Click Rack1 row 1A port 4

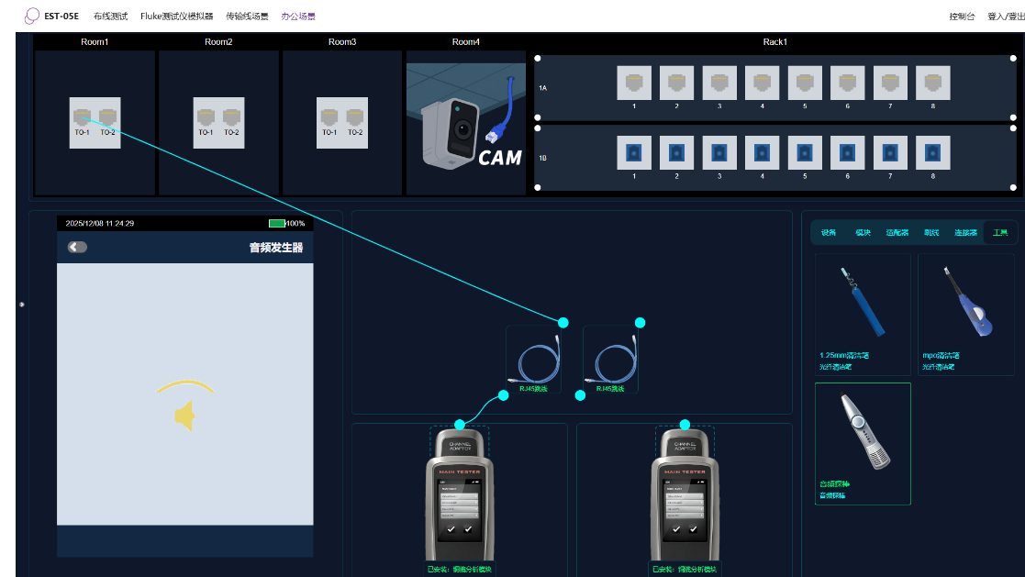pos(762,83)
